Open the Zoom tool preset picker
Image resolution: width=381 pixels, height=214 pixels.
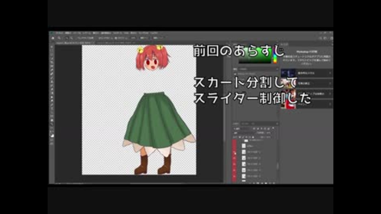tap(59, 38)
